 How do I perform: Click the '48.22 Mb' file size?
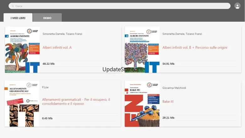49,64
